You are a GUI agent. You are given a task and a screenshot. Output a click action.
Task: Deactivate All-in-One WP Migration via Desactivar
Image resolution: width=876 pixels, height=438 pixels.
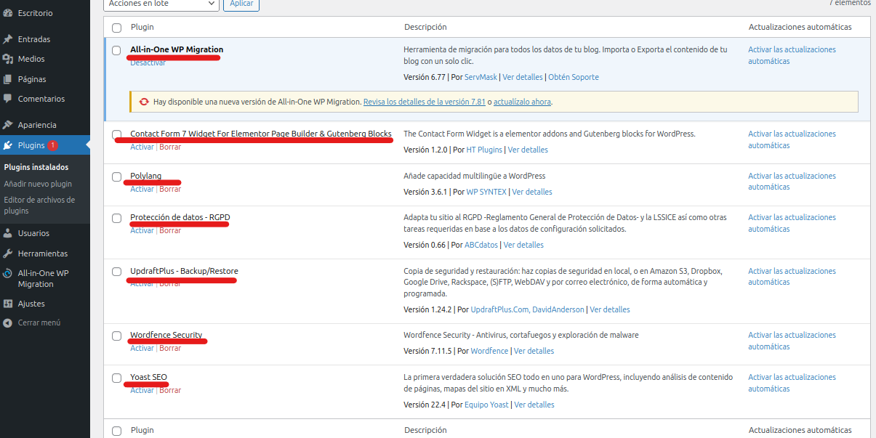[x=148, y=63]
